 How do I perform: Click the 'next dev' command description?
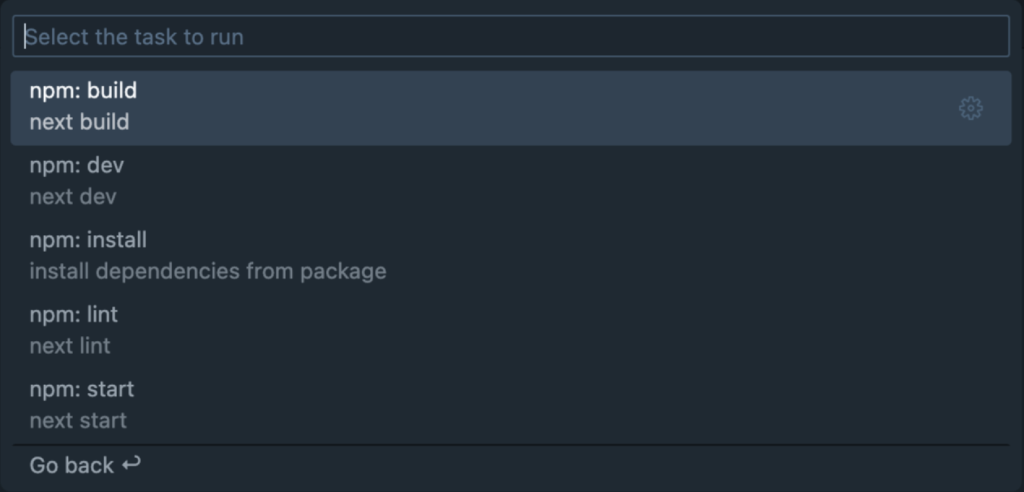tap(73, 196)
